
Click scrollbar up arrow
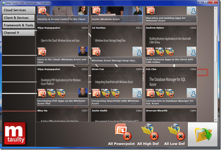[x=216, y=8]
